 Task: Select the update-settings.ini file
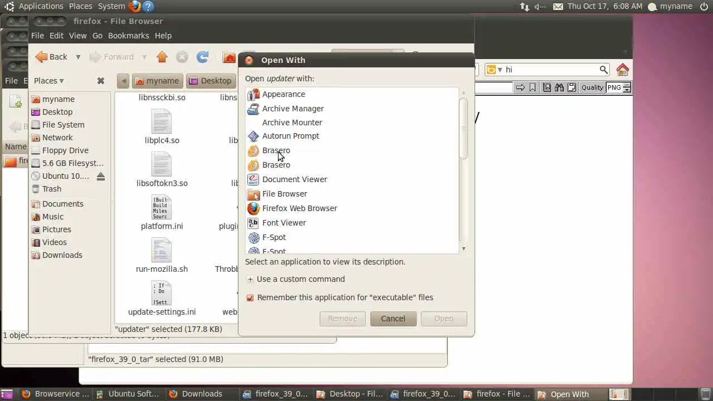[x=162, y=299]
